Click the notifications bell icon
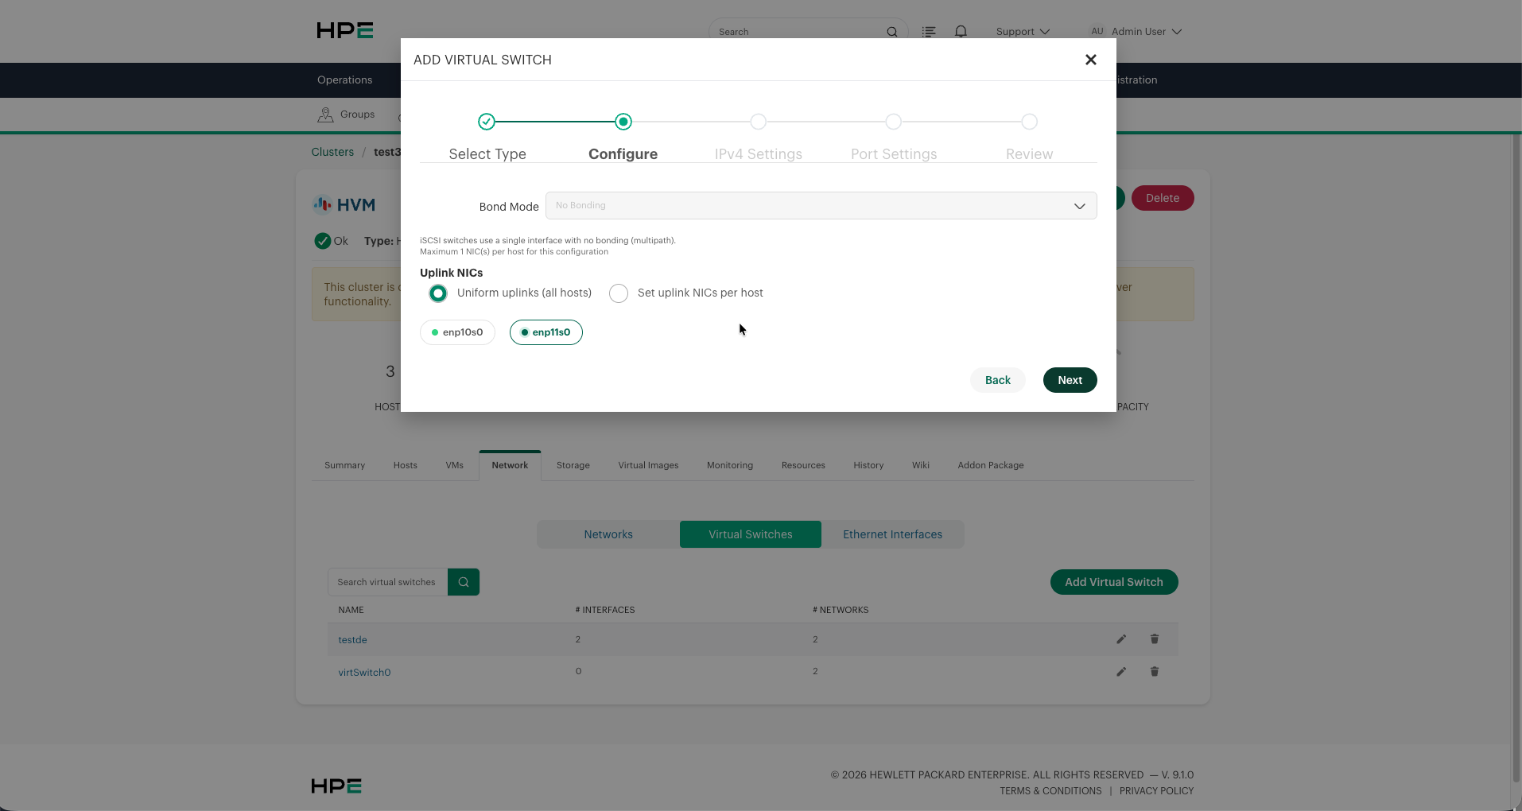Image resolution: width=1522 pixels, height=811 pixels. tap(961, 32)
